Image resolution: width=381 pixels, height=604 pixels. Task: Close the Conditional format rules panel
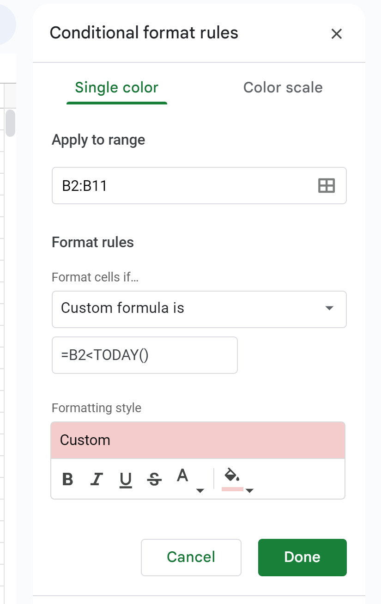click(x=337, y=34)
